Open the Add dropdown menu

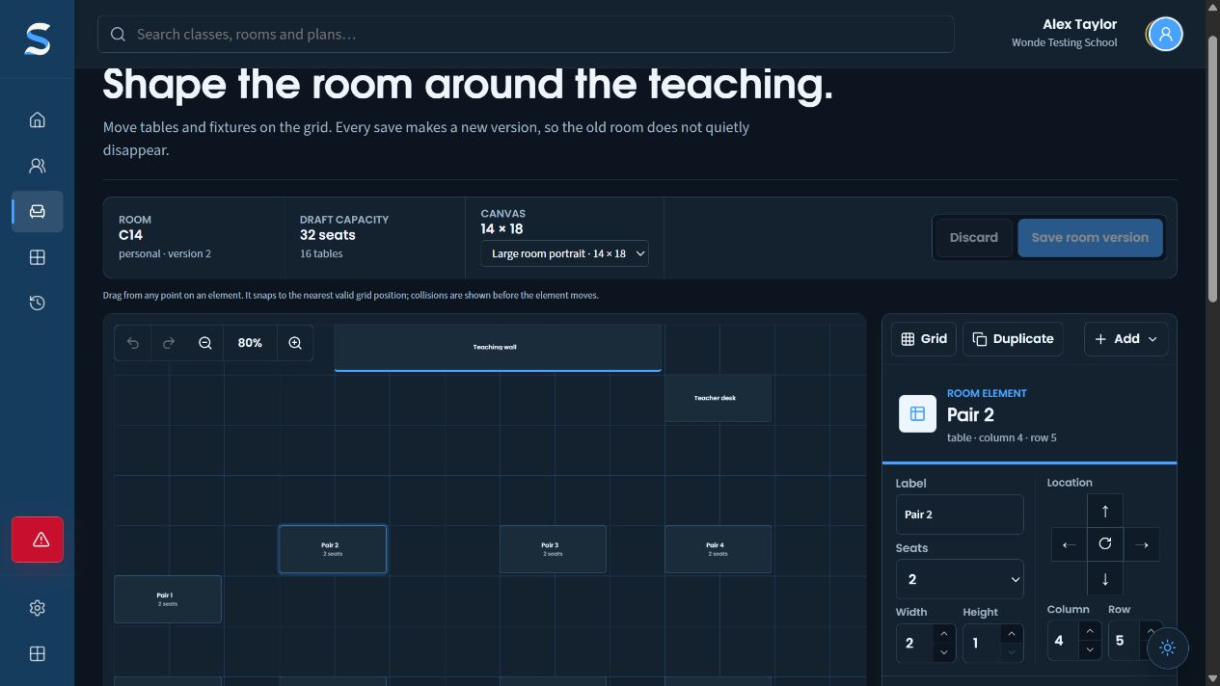(x=1125, y=339)
